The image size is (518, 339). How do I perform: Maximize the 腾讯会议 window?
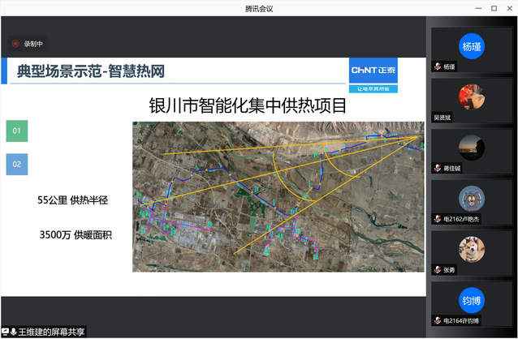pyautogui.click(x=493, y=8)
